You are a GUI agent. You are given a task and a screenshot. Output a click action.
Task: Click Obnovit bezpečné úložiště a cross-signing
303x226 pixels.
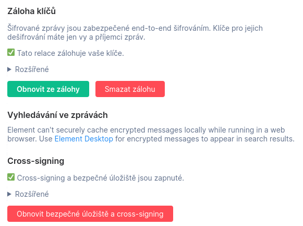tap(90, 213)
